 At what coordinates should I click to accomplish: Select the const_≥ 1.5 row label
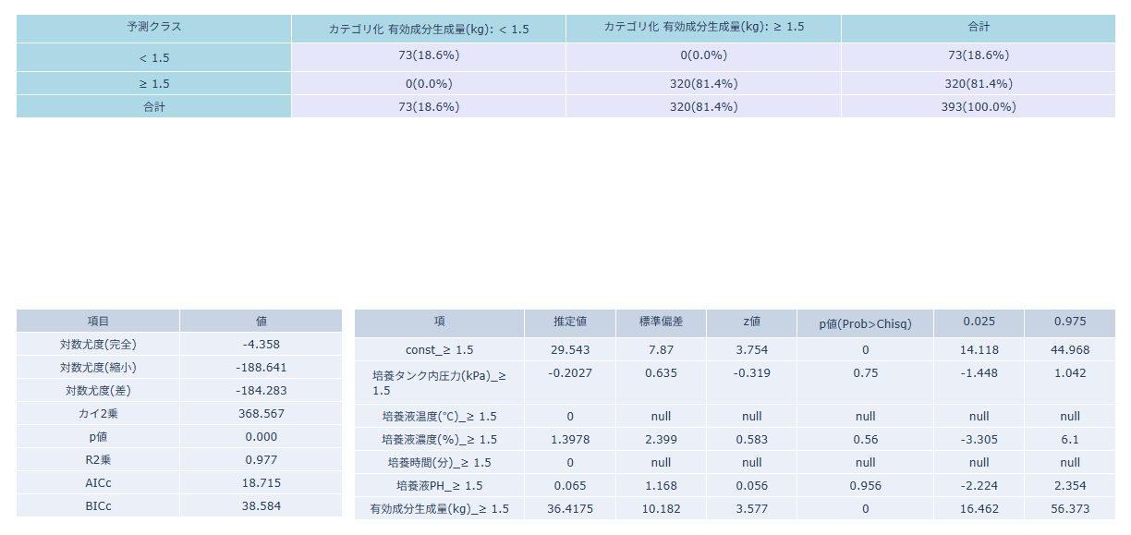click(x=439, y=350)
